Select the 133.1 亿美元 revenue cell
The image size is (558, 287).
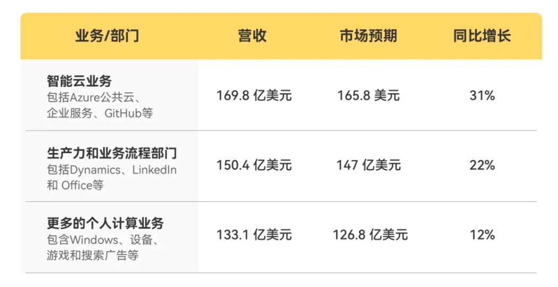click(254, 235)
